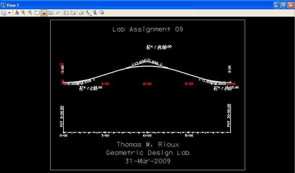Screen dimensions: 295x173
Task: Select the 'Lab Assignment 09' title text
Action: coord(148,30)
